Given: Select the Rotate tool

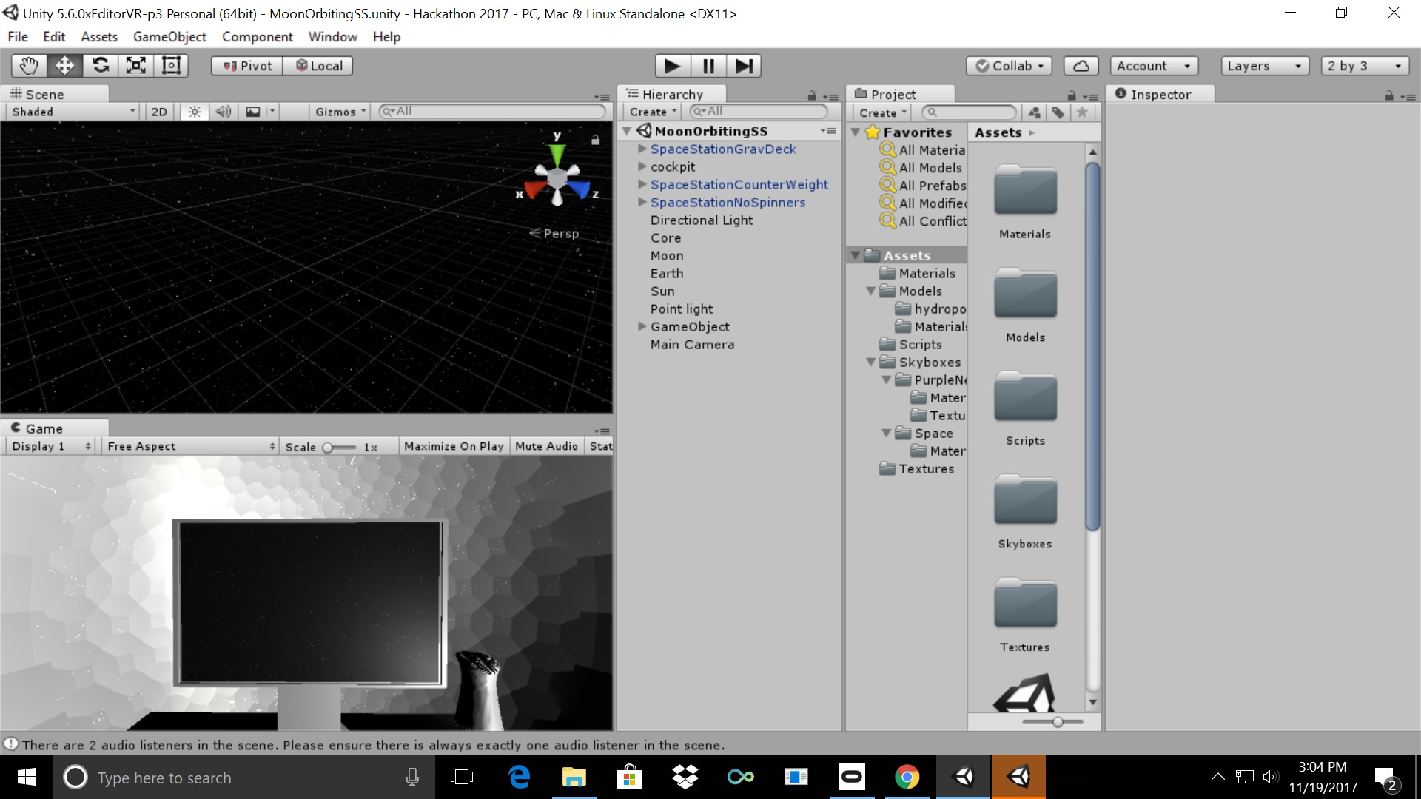Looking at the screenshot, I should point(101,66).
